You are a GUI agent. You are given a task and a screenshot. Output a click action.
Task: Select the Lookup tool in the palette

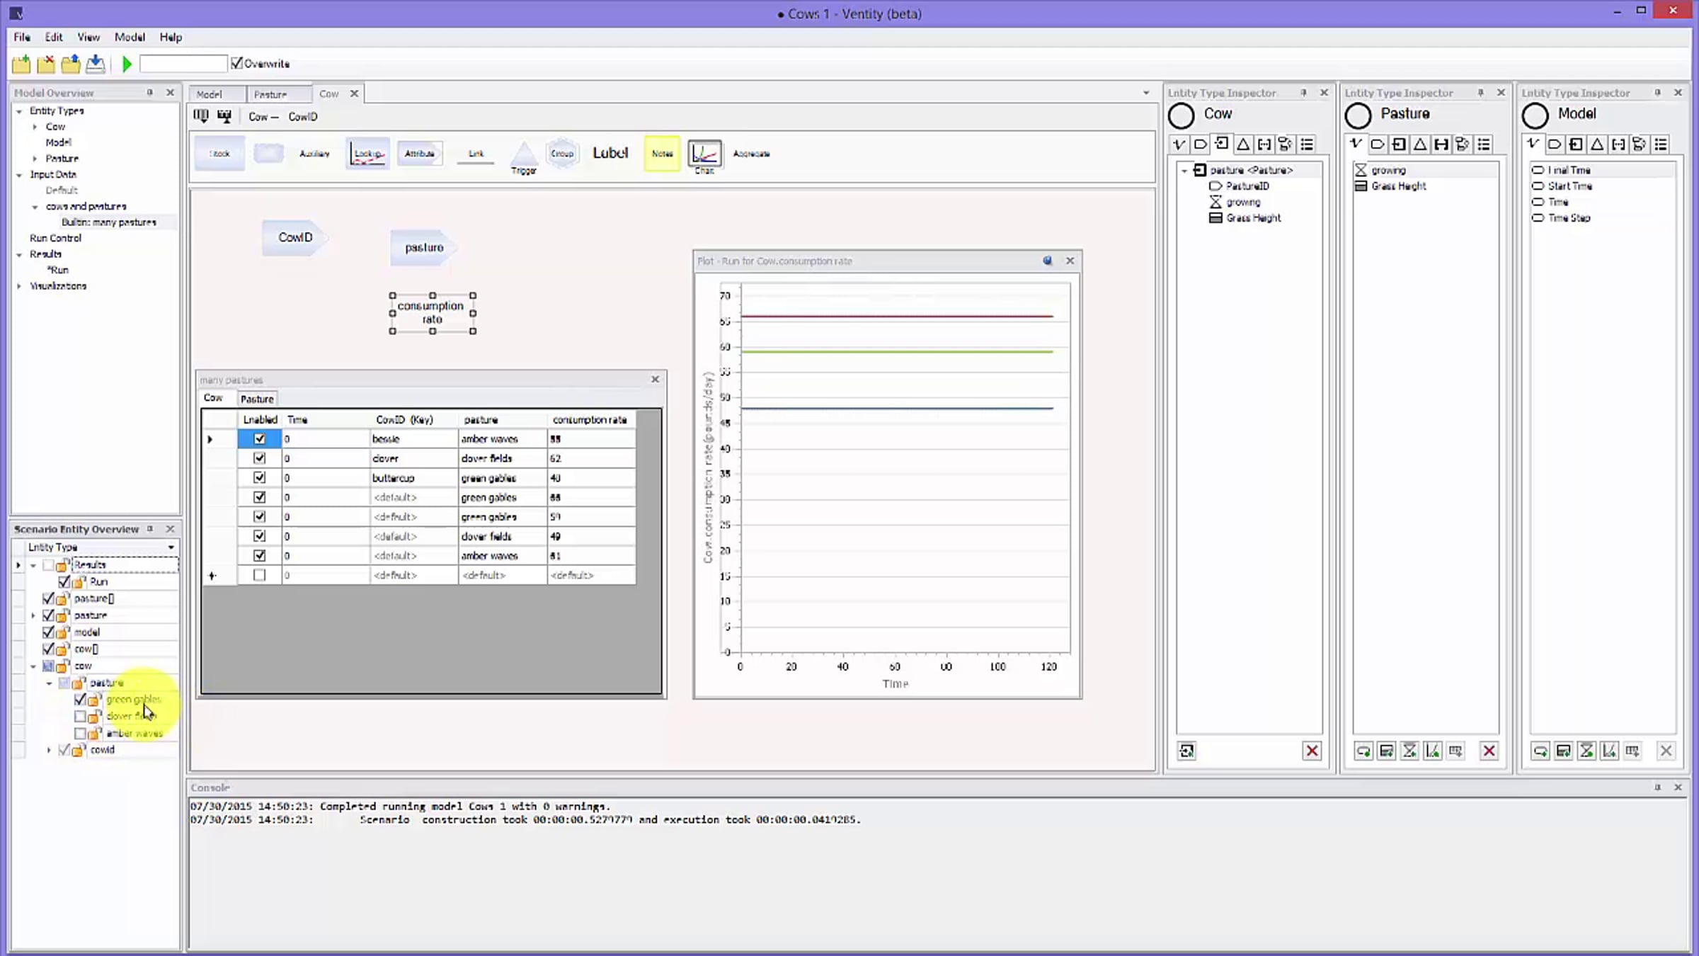pos(368,154)
